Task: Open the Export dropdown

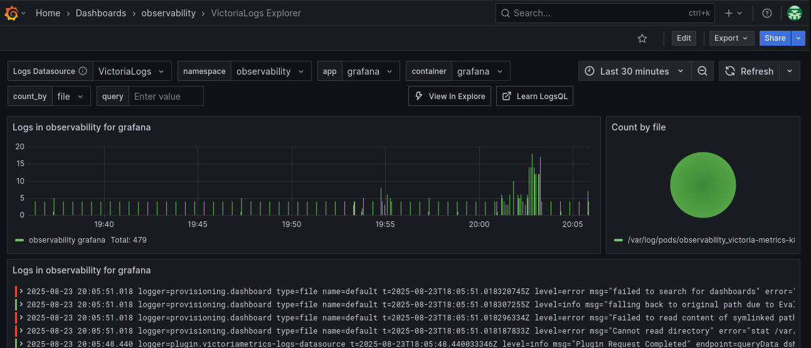Action: (731, 38)
